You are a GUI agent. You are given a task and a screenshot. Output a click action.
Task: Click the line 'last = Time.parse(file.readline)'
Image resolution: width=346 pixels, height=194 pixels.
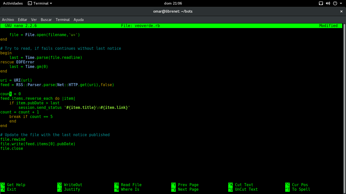[46, 58]
